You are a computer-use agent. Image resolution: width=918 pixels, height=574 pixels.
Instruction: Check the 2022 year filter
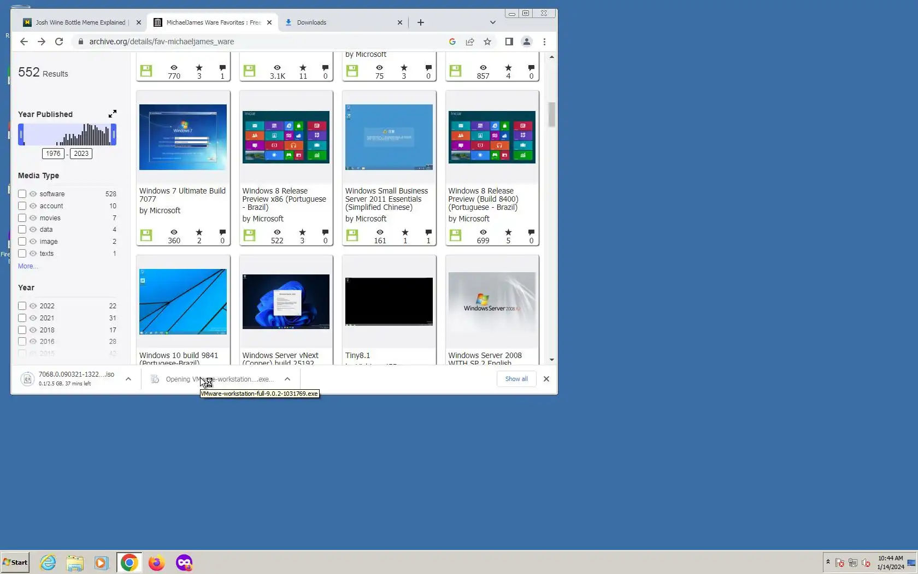point(22,306)
